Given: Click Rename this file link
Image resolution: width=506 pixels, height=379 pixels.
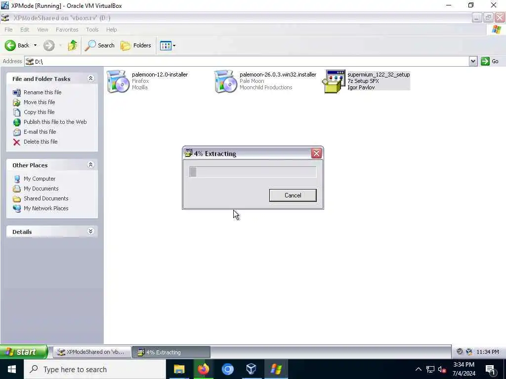Looking at the screenshot, I should [42, 92].
